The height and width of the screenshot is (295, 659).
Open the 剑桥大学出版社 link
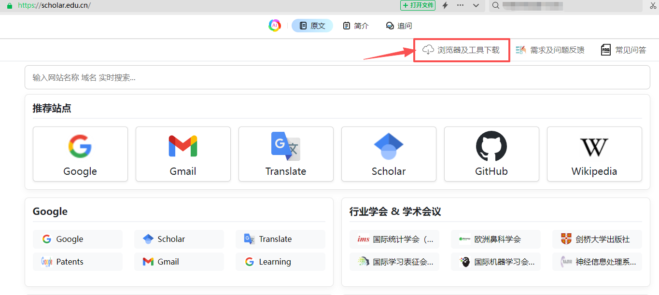[597, 239]
